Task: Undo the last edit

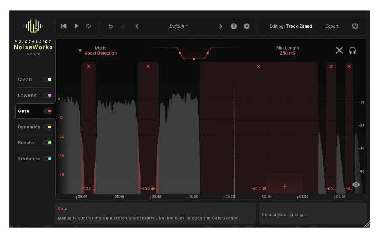Action: point(111,26)
